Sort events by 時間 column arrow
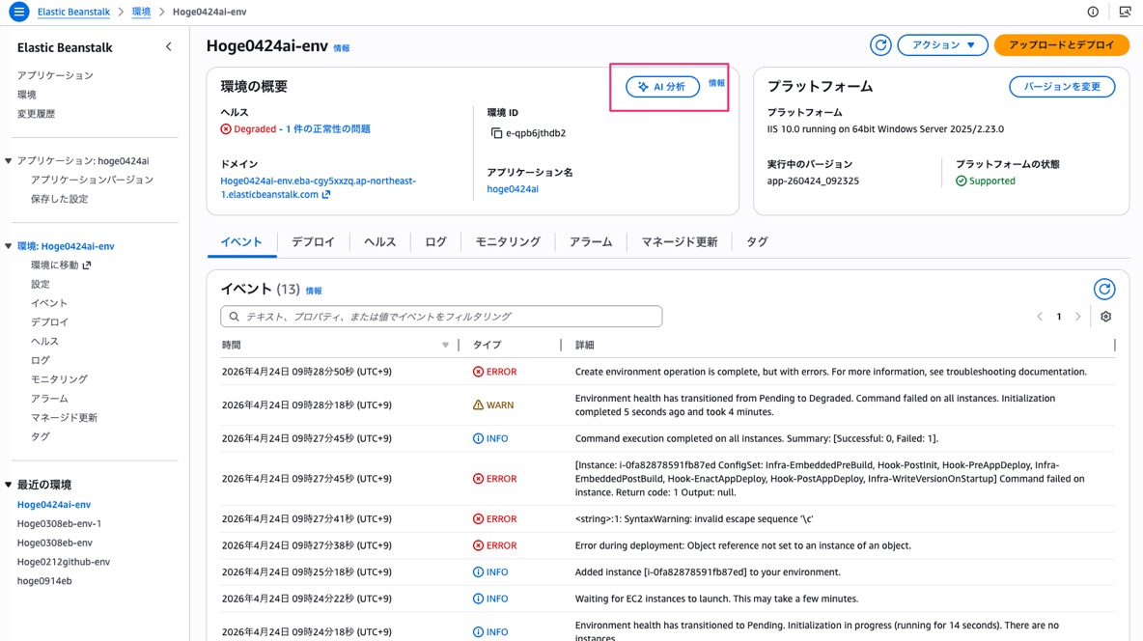 [x=445, y=345]
